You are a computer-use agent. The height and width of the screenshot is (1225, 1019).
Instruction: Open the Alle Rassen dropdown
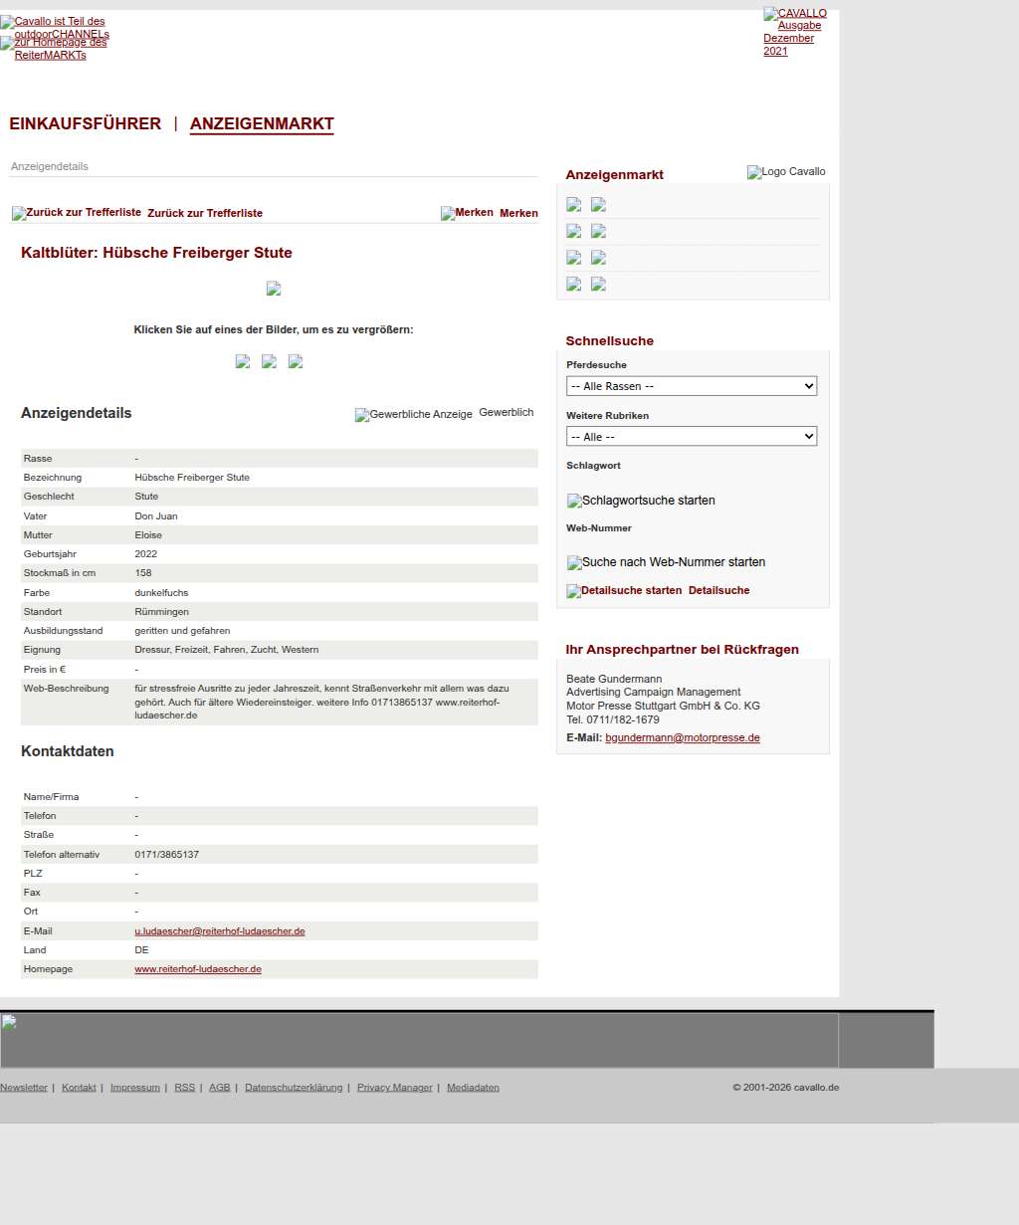692,386
